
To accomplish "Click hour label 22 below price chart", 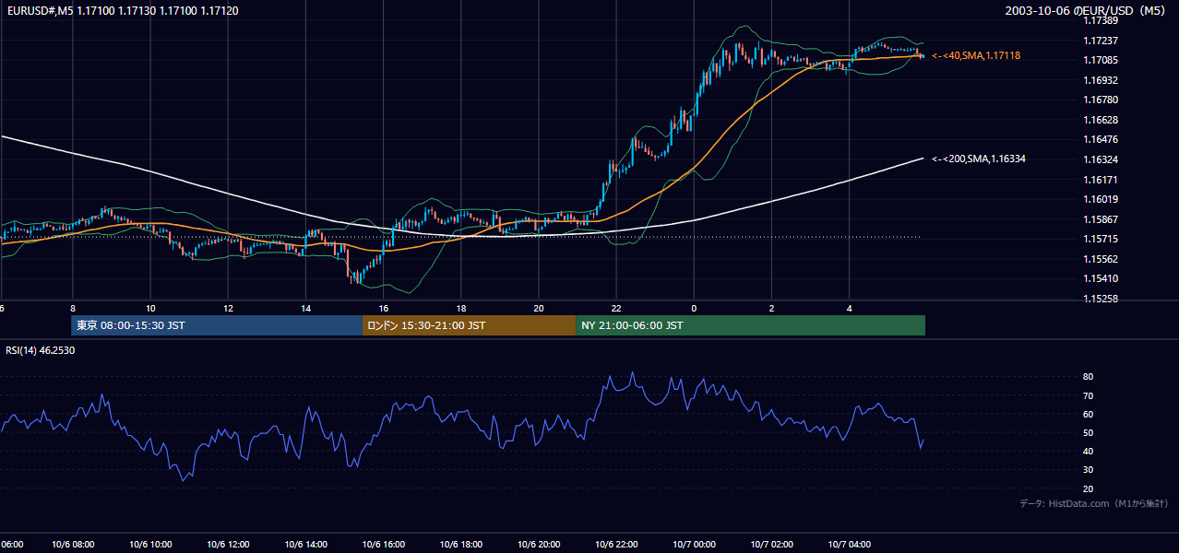I will coord(616,309).
